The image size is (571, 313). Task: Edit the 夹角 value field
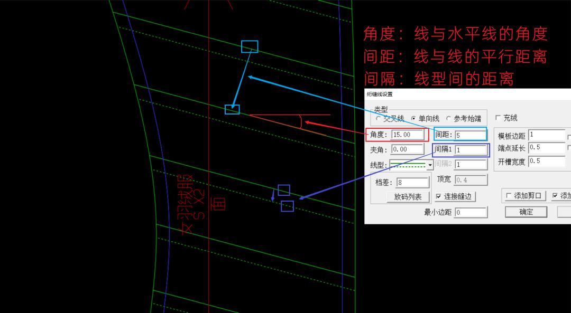pyautogui.click(x=407, y=149)
